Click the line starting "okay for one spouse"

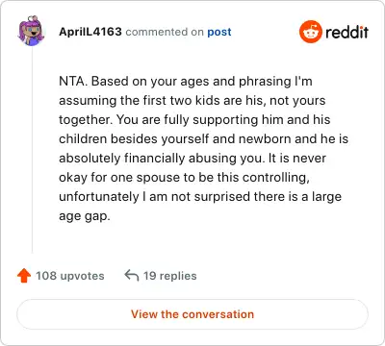pos(184,178)
